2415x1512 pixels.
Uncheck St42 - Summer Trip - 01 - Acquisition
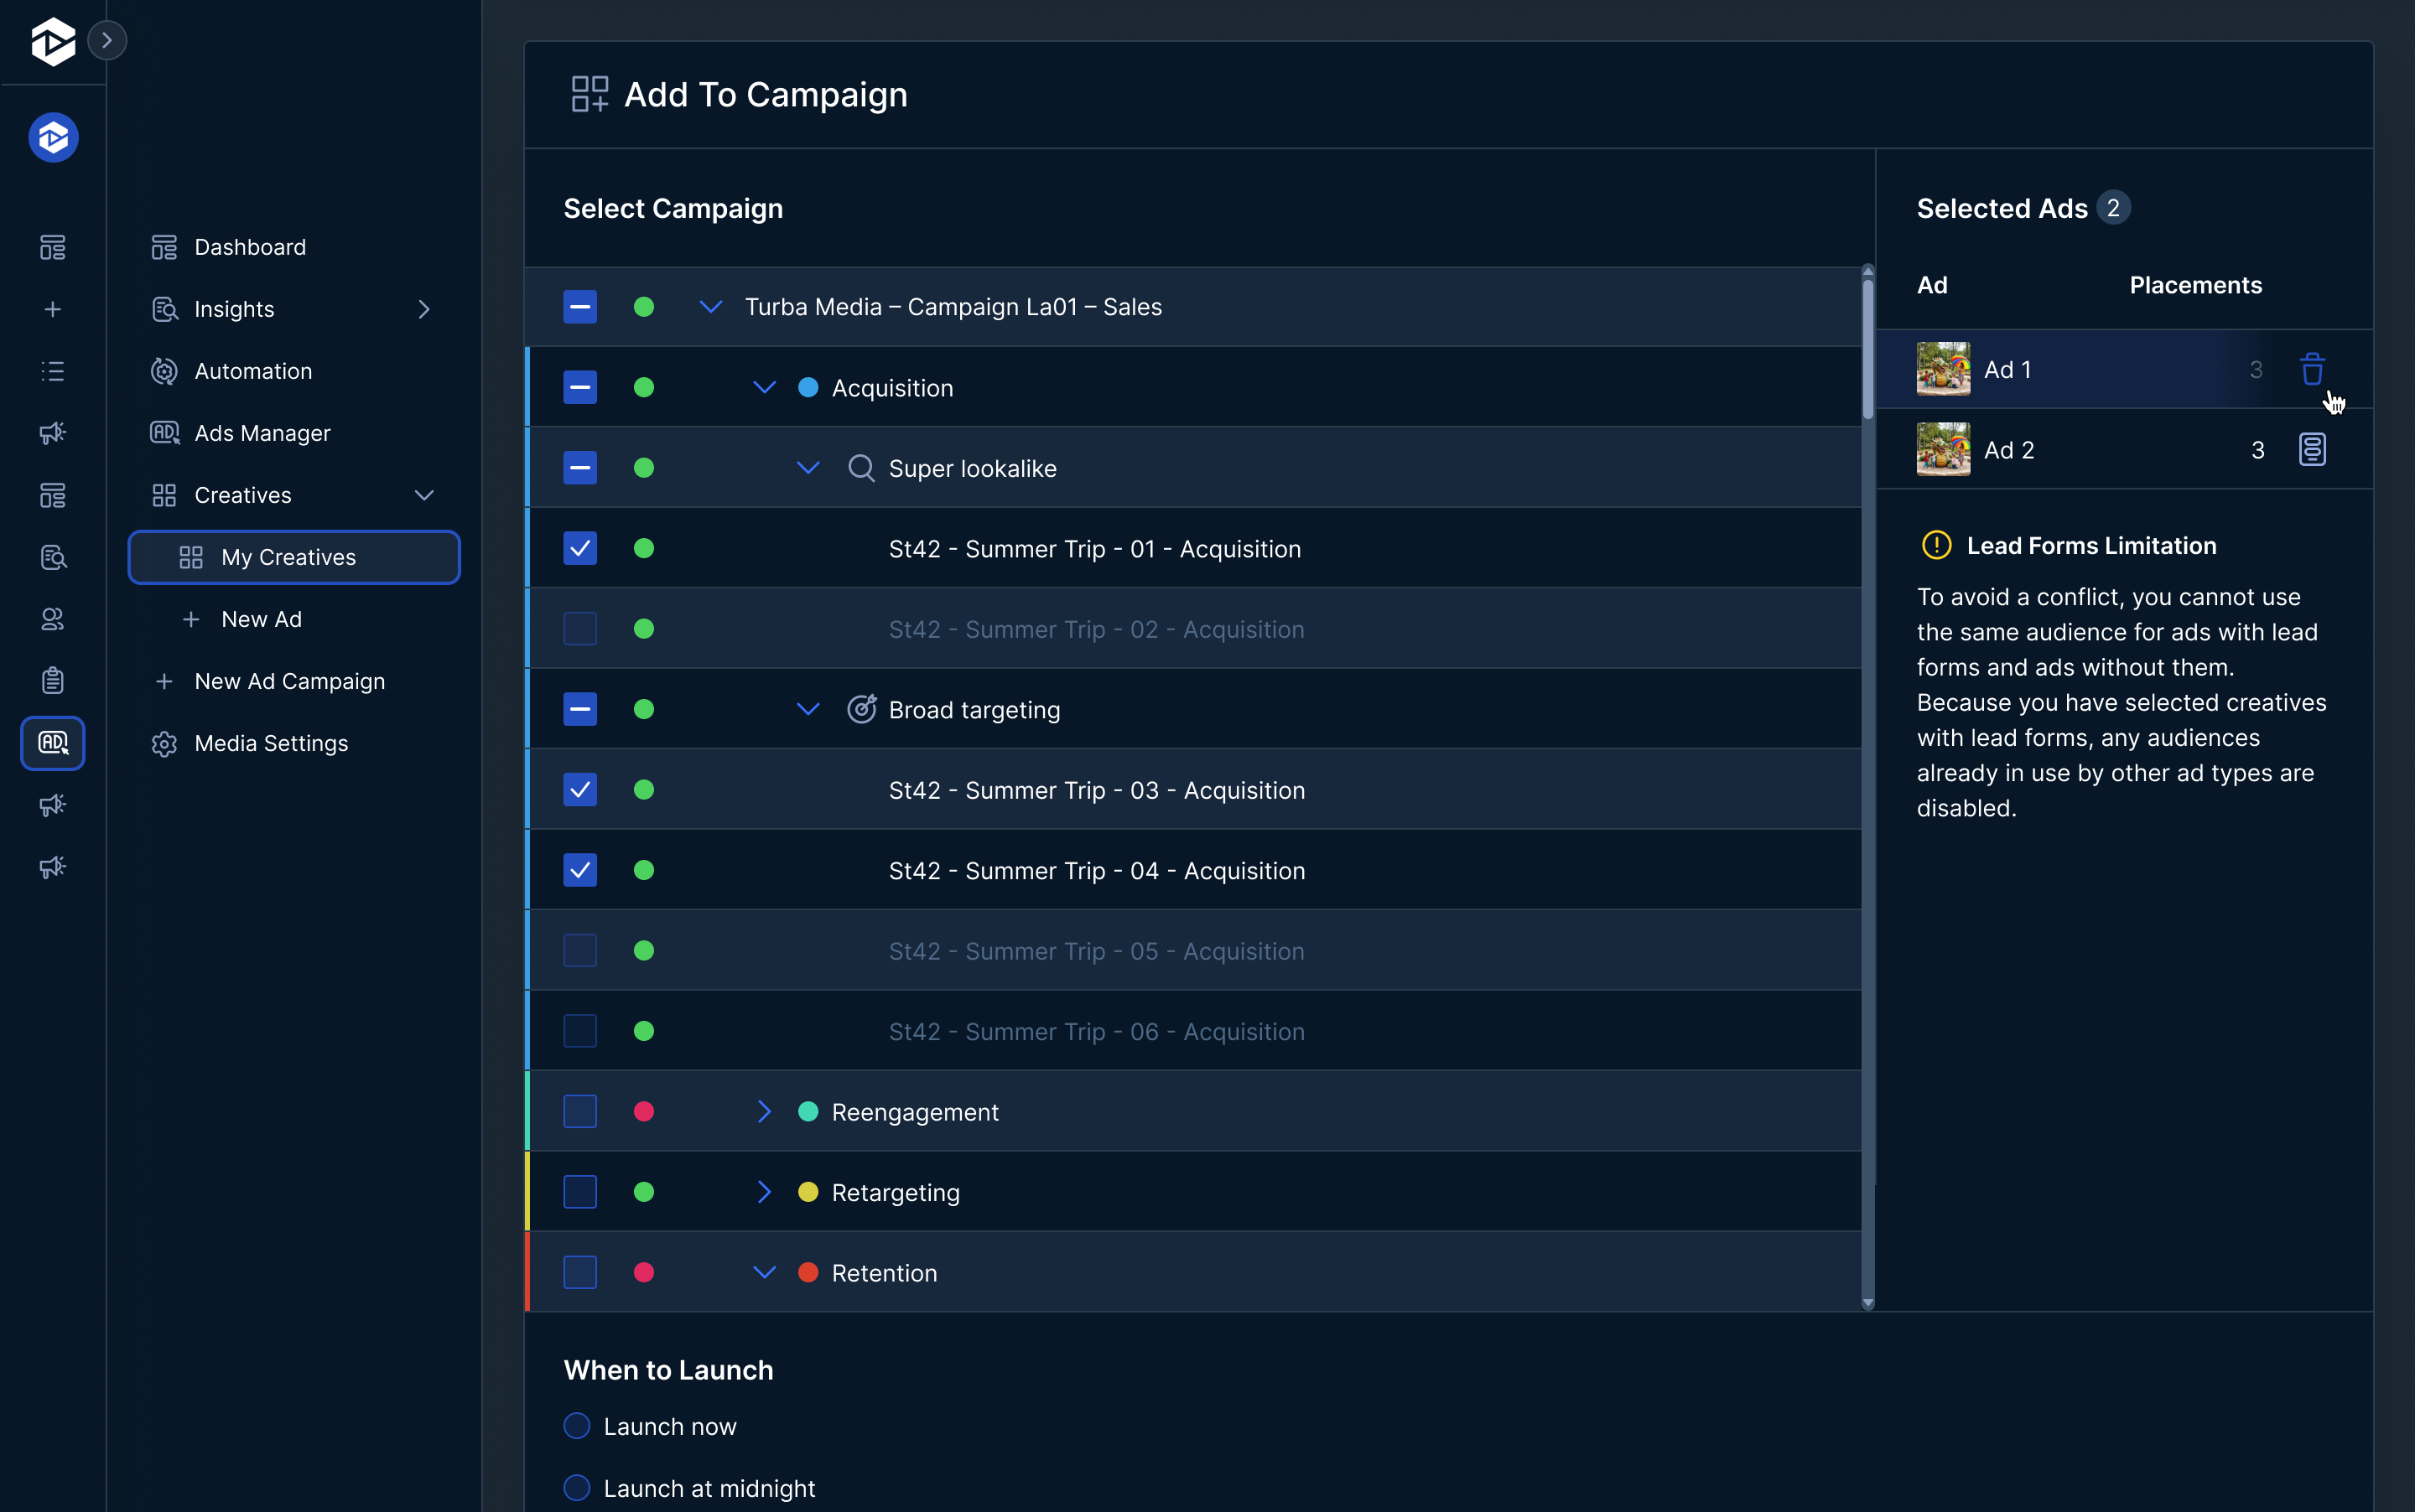(x=579, y=548)
